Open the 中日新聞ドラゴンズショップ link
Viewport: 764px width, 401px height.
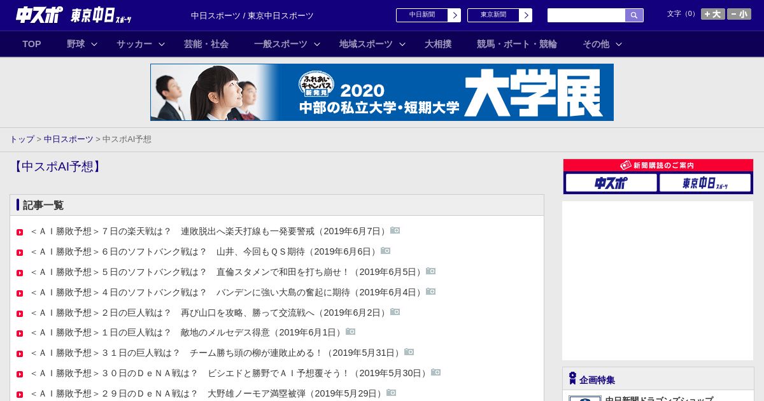[659, 398]
